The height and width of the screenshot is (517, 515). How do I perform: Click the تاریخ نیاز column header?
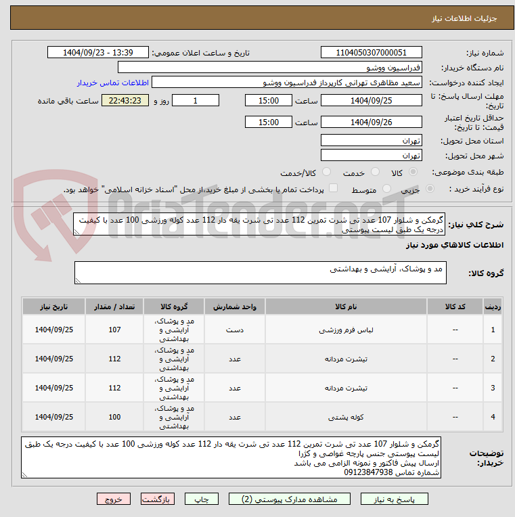[x=53, y=307]
